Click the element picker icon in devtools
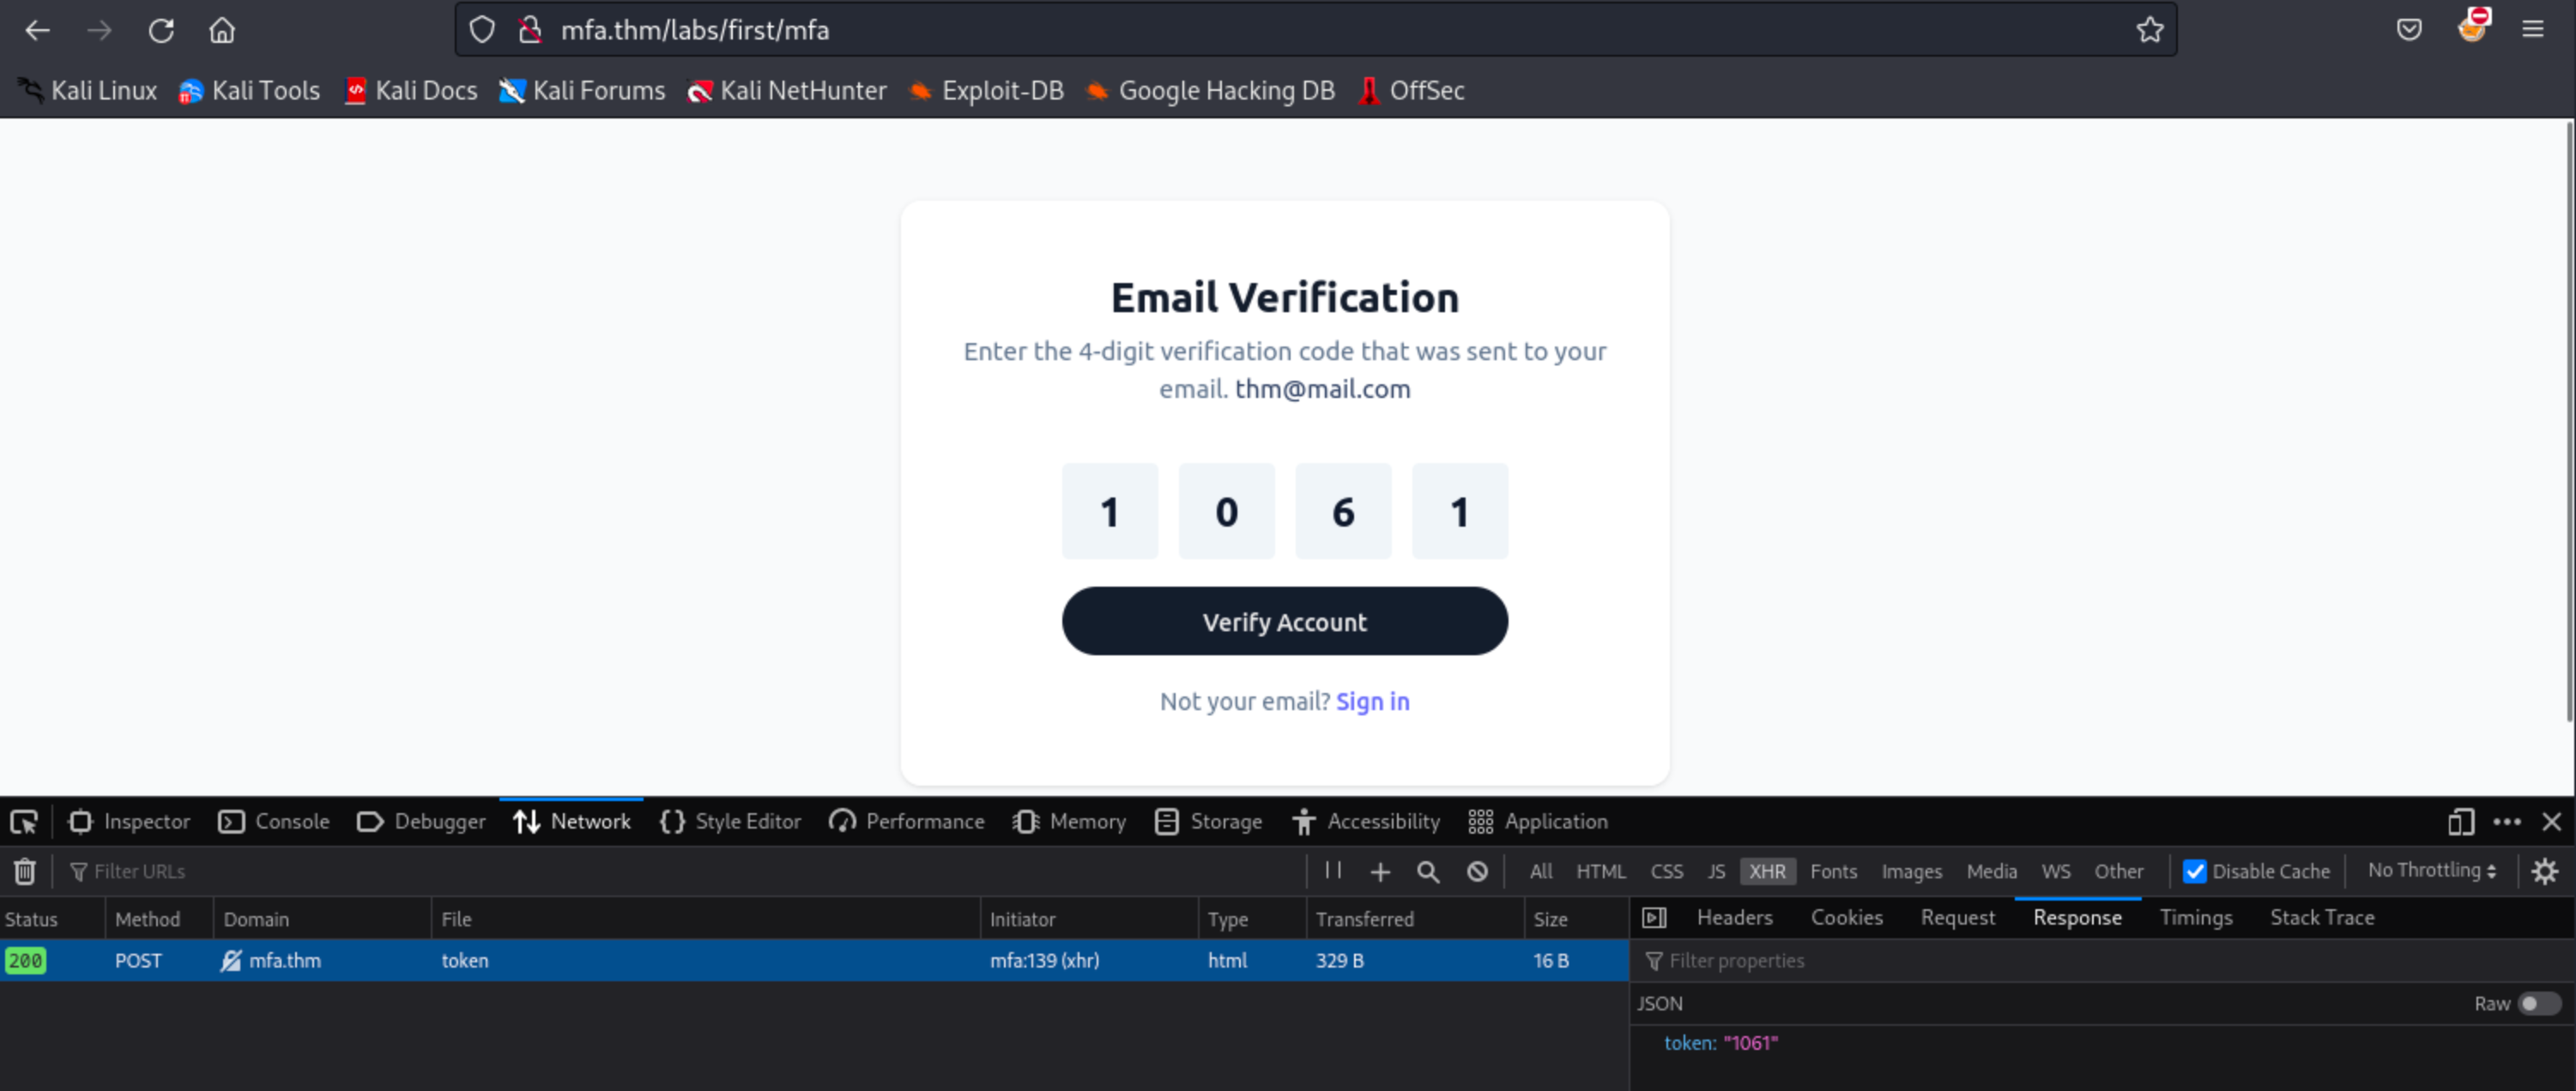This screenshot has width=2576, height=1091. pos(23,821)
